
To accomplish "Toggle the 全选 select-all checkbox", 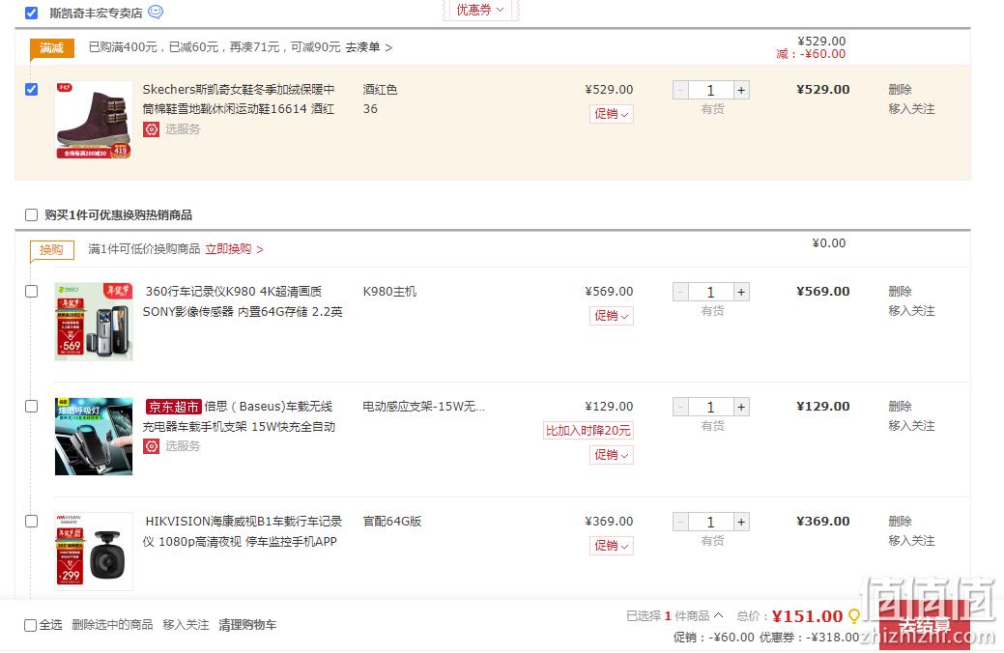I will tap(30, 626).
